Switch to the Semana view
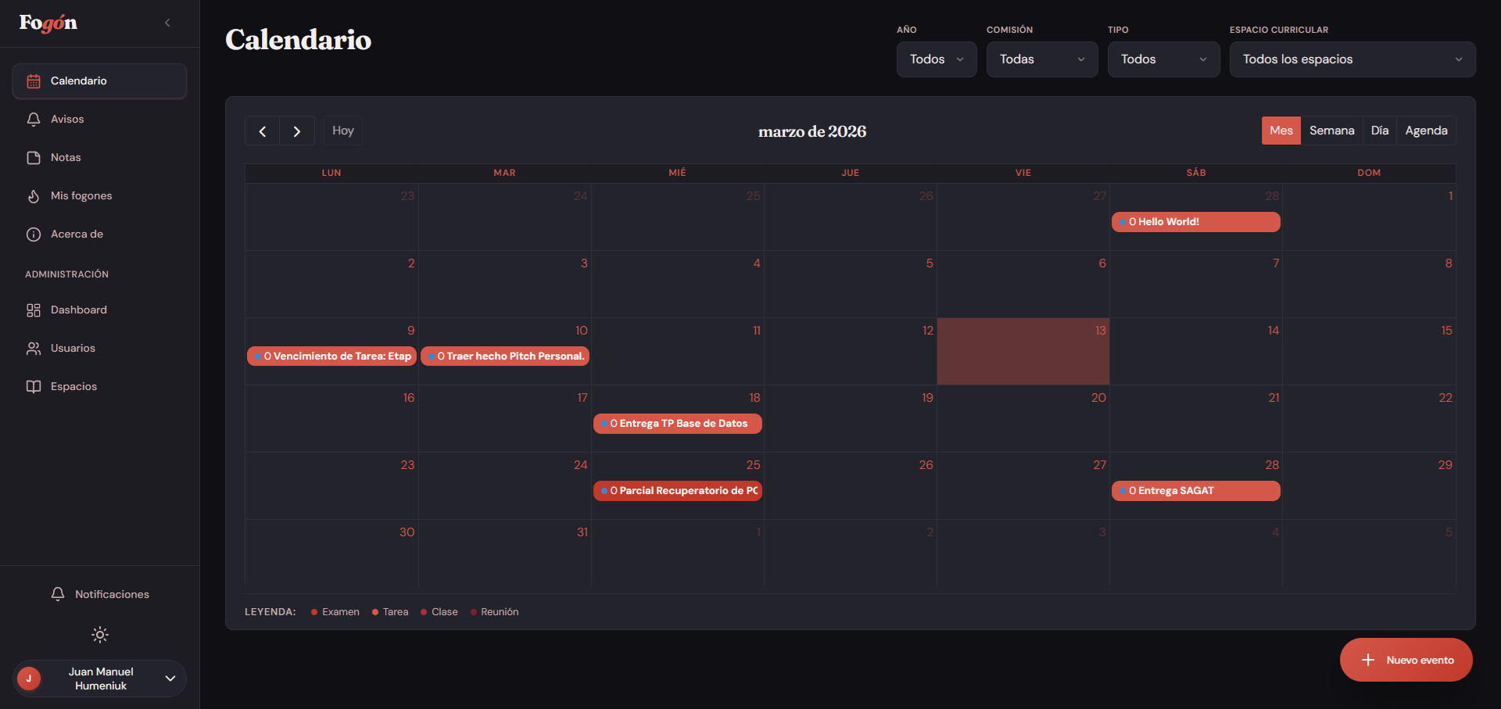1501x709 pixels. [1332, 131]
